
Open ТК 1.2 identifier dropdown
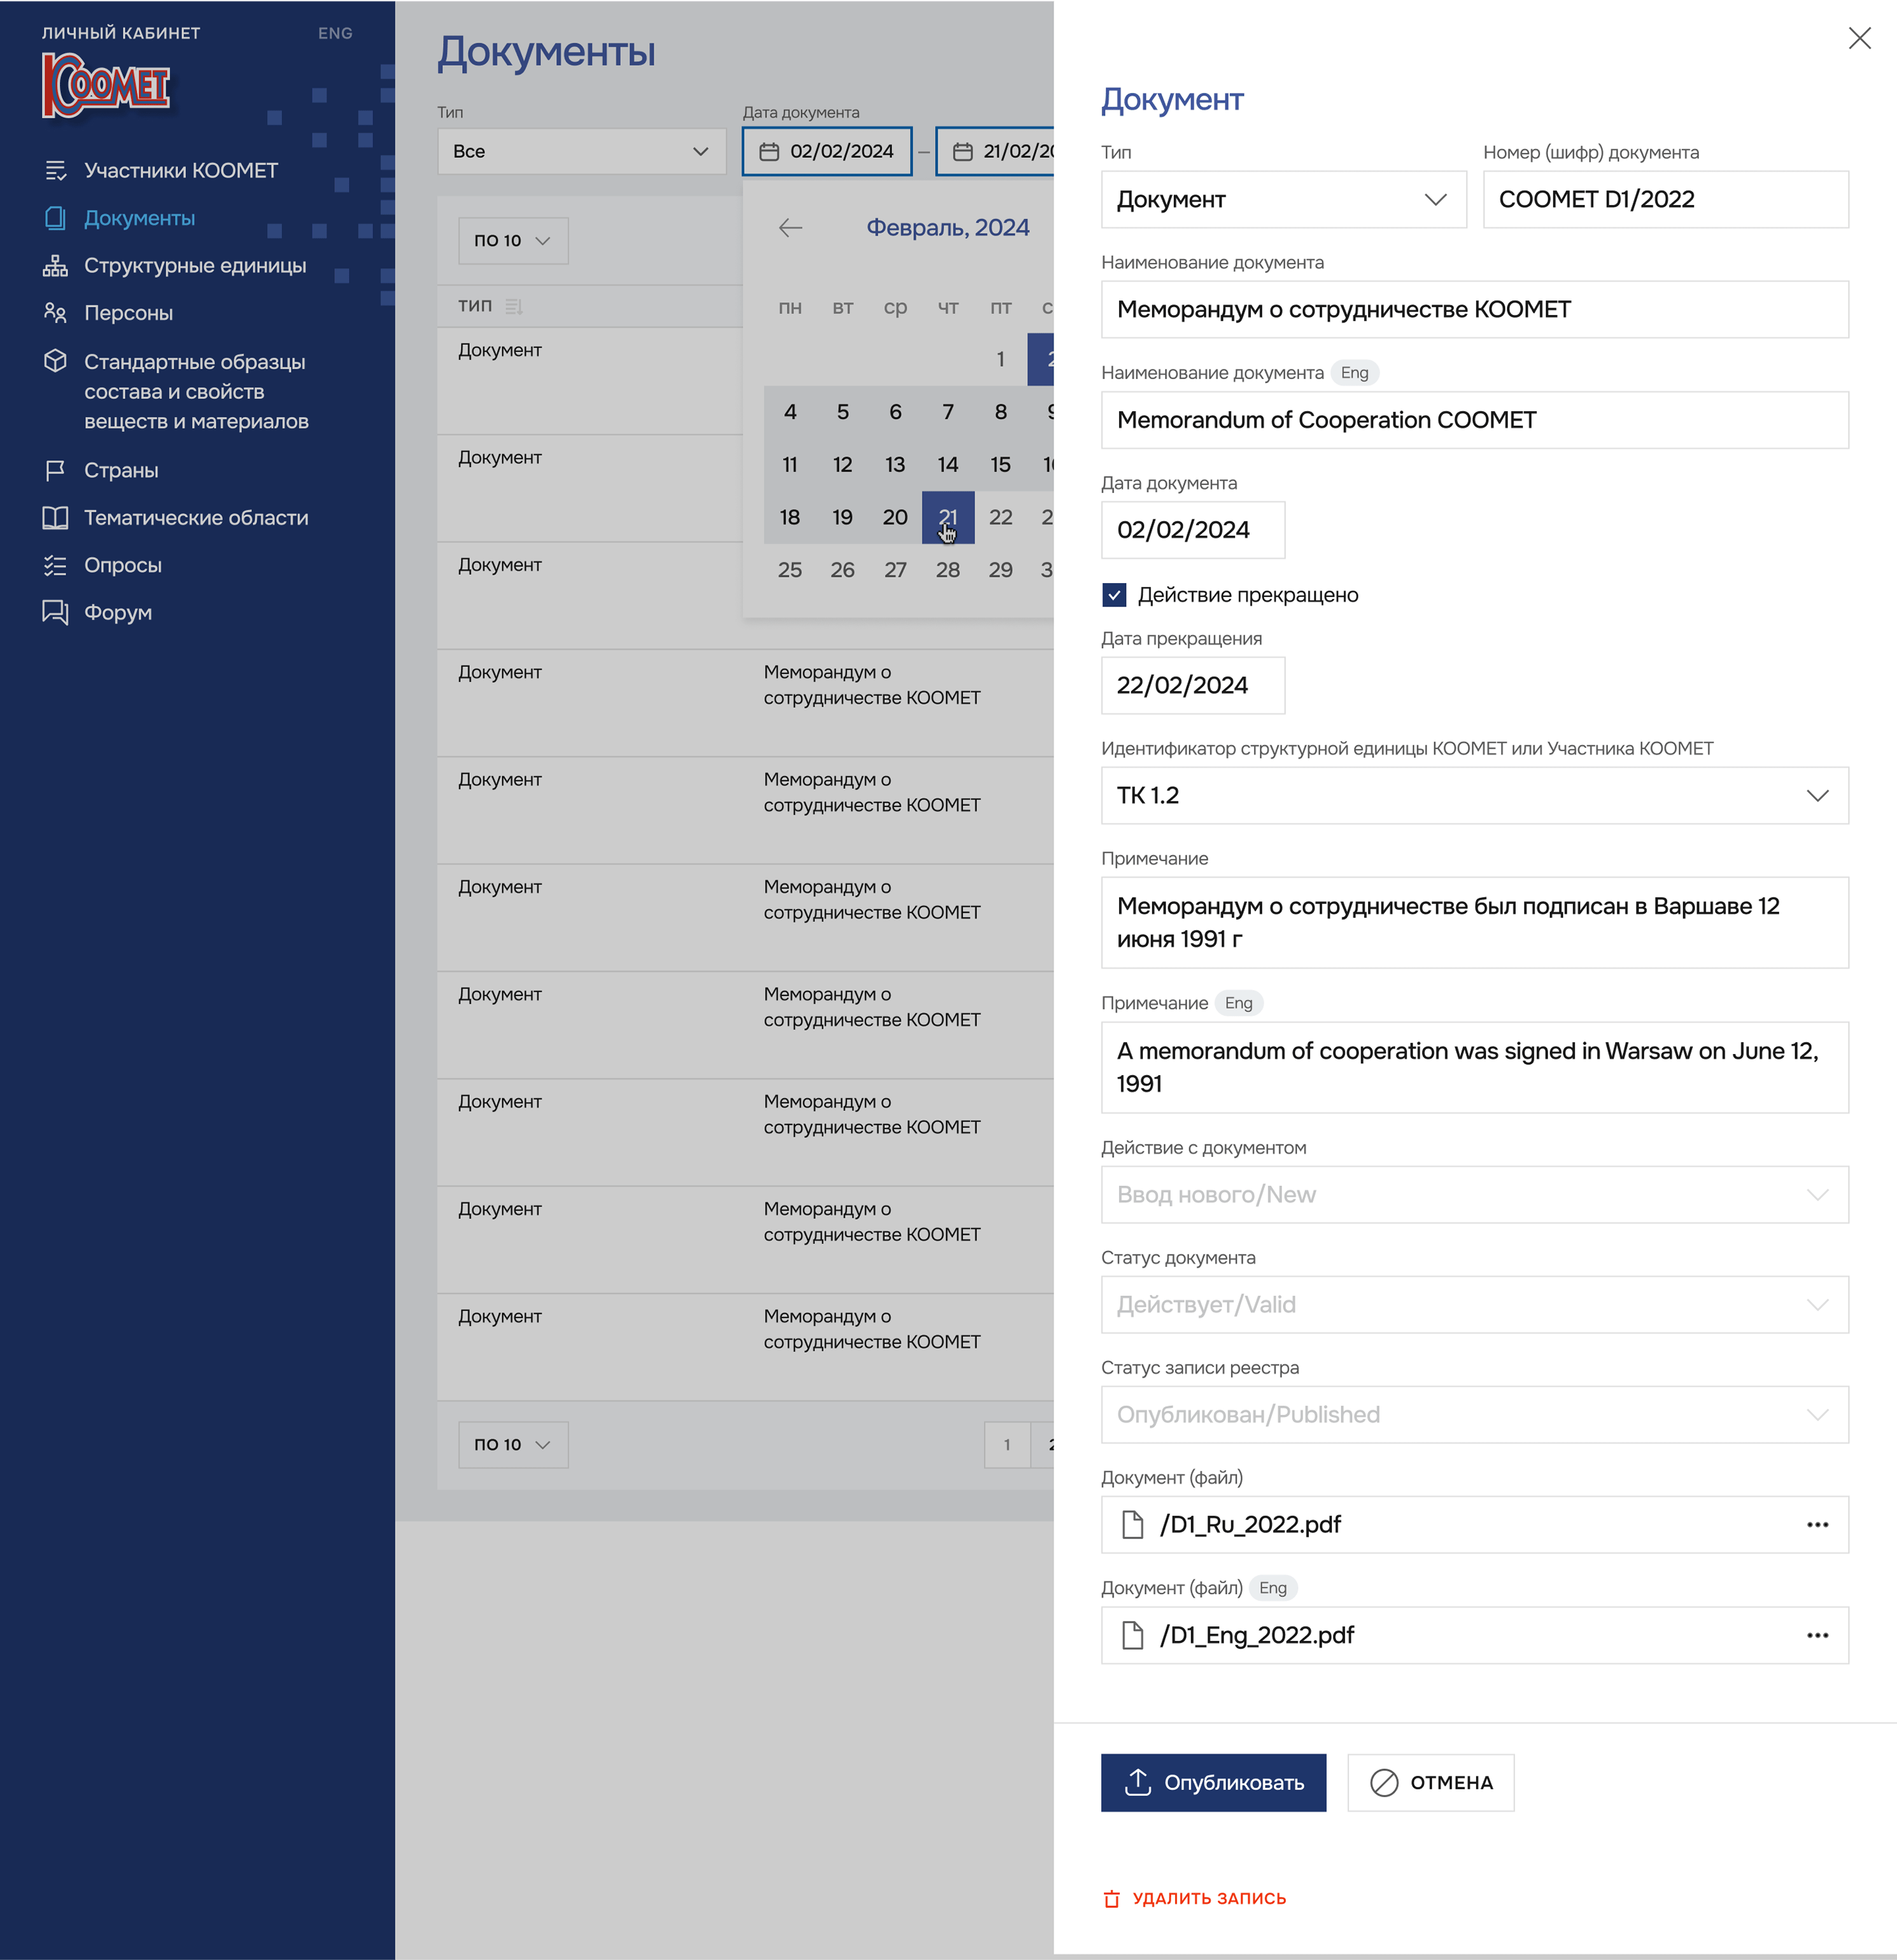[1474, 796]
